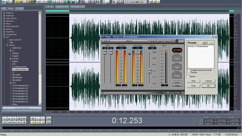Click the middle yellow zoom icon in bottom row

(38, 122)
